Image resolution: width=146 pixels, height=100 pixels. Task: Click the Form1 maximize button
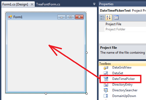[x=70, y=17]
